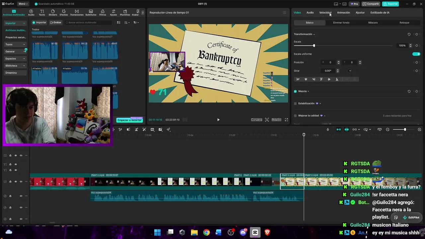Open the Efectos panel
Viewport: 425px width, 239px height.
(x=64, y=13)
